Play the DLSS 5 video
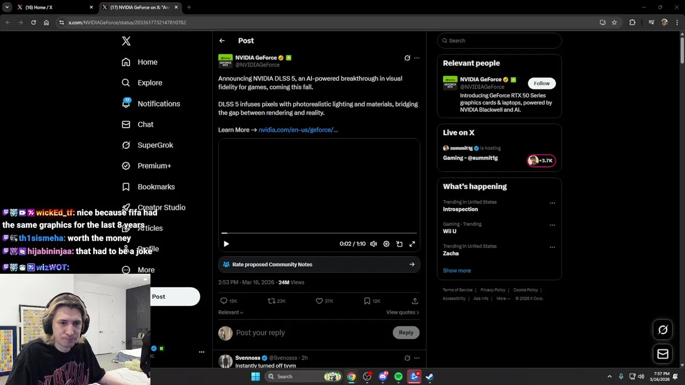Screen dimensions: 685x385 (226, 244)
